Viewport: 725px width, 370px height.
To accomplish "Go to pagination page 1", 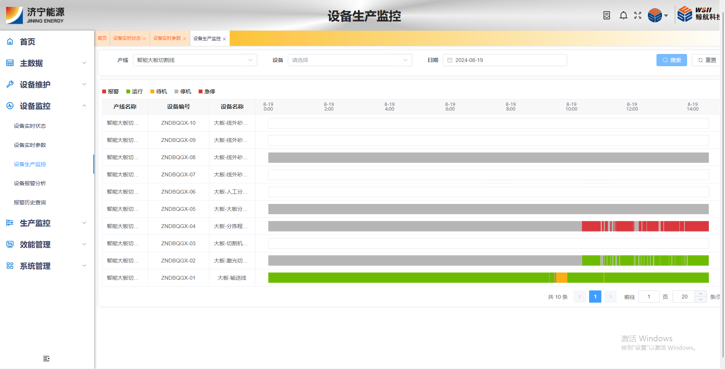I will [595, 297].
